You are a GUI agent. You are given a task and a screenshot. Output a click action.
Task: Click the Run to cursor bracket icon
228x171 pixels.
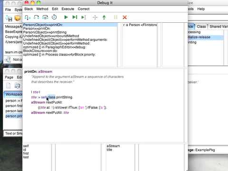pyautogui.click(x=84, y=17)
